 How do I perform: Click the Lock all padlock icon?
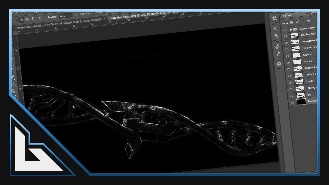pyautogui.click(x=308, y=21)
